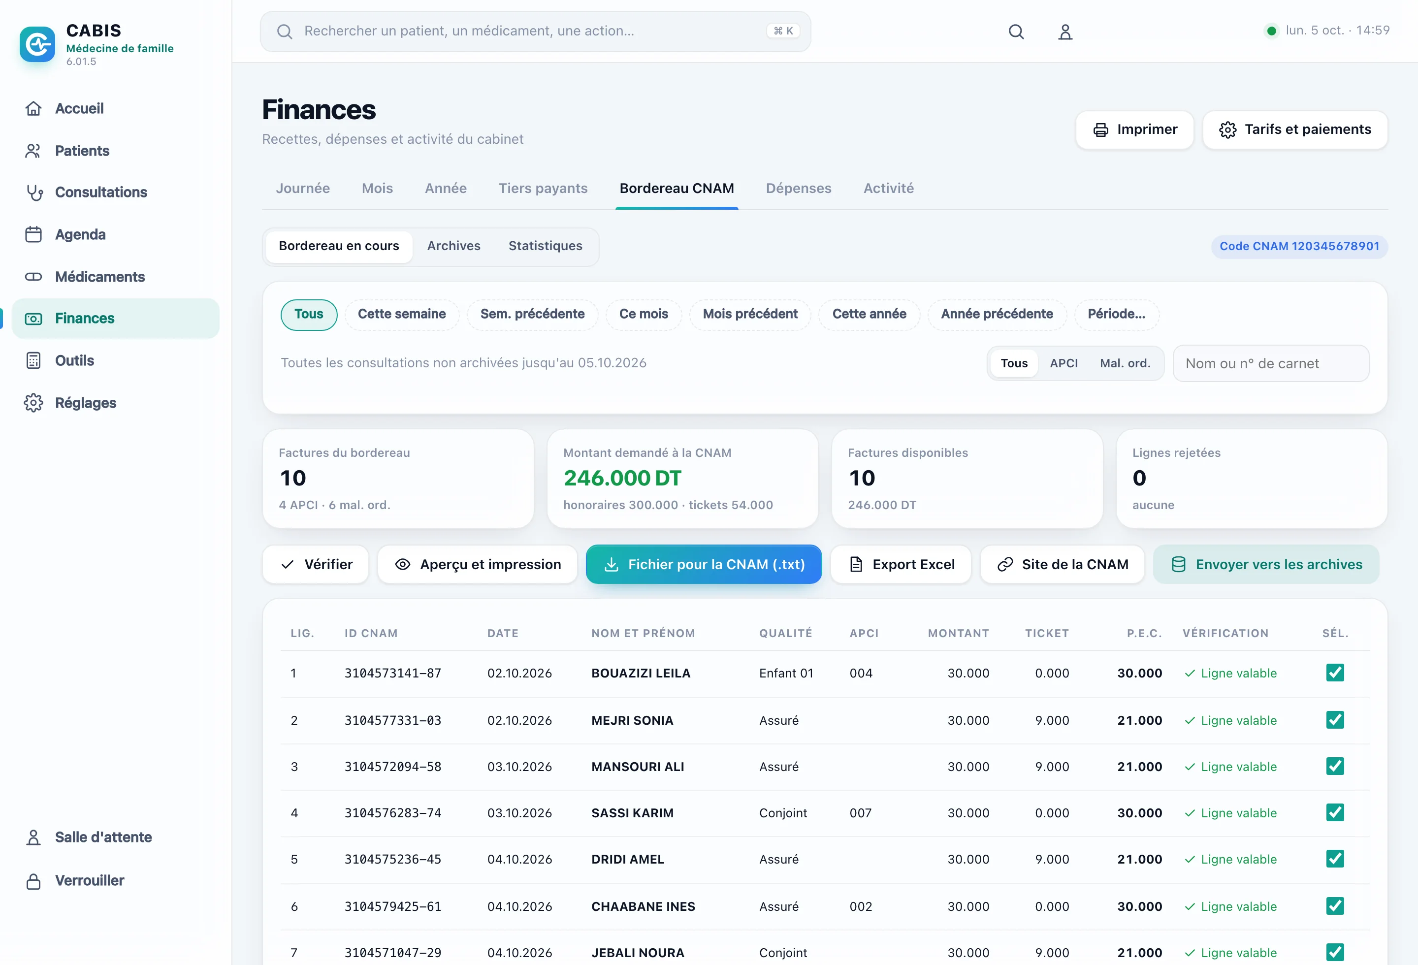
Task: Uncheck selection for BOUAZIZI LEILA row
Action: 1335,673
